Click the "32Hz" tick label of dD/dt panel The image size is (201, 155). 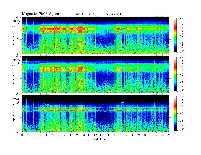coord(19,56)
